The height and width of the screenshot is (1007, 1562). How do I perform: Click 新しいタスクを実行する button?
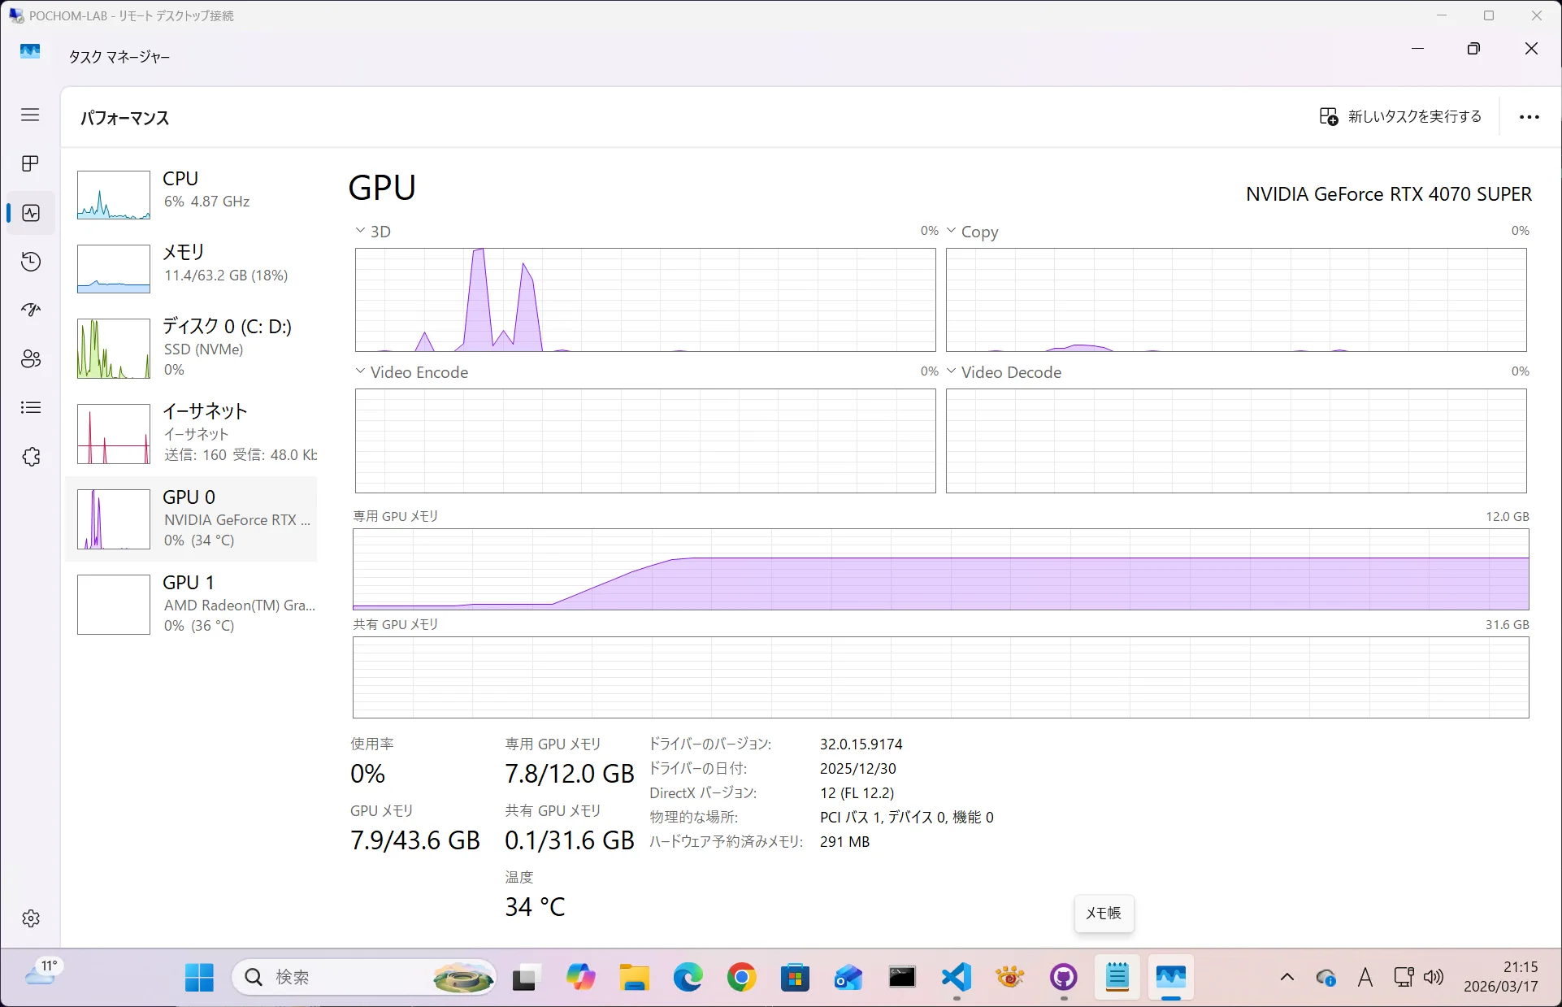1399,116
